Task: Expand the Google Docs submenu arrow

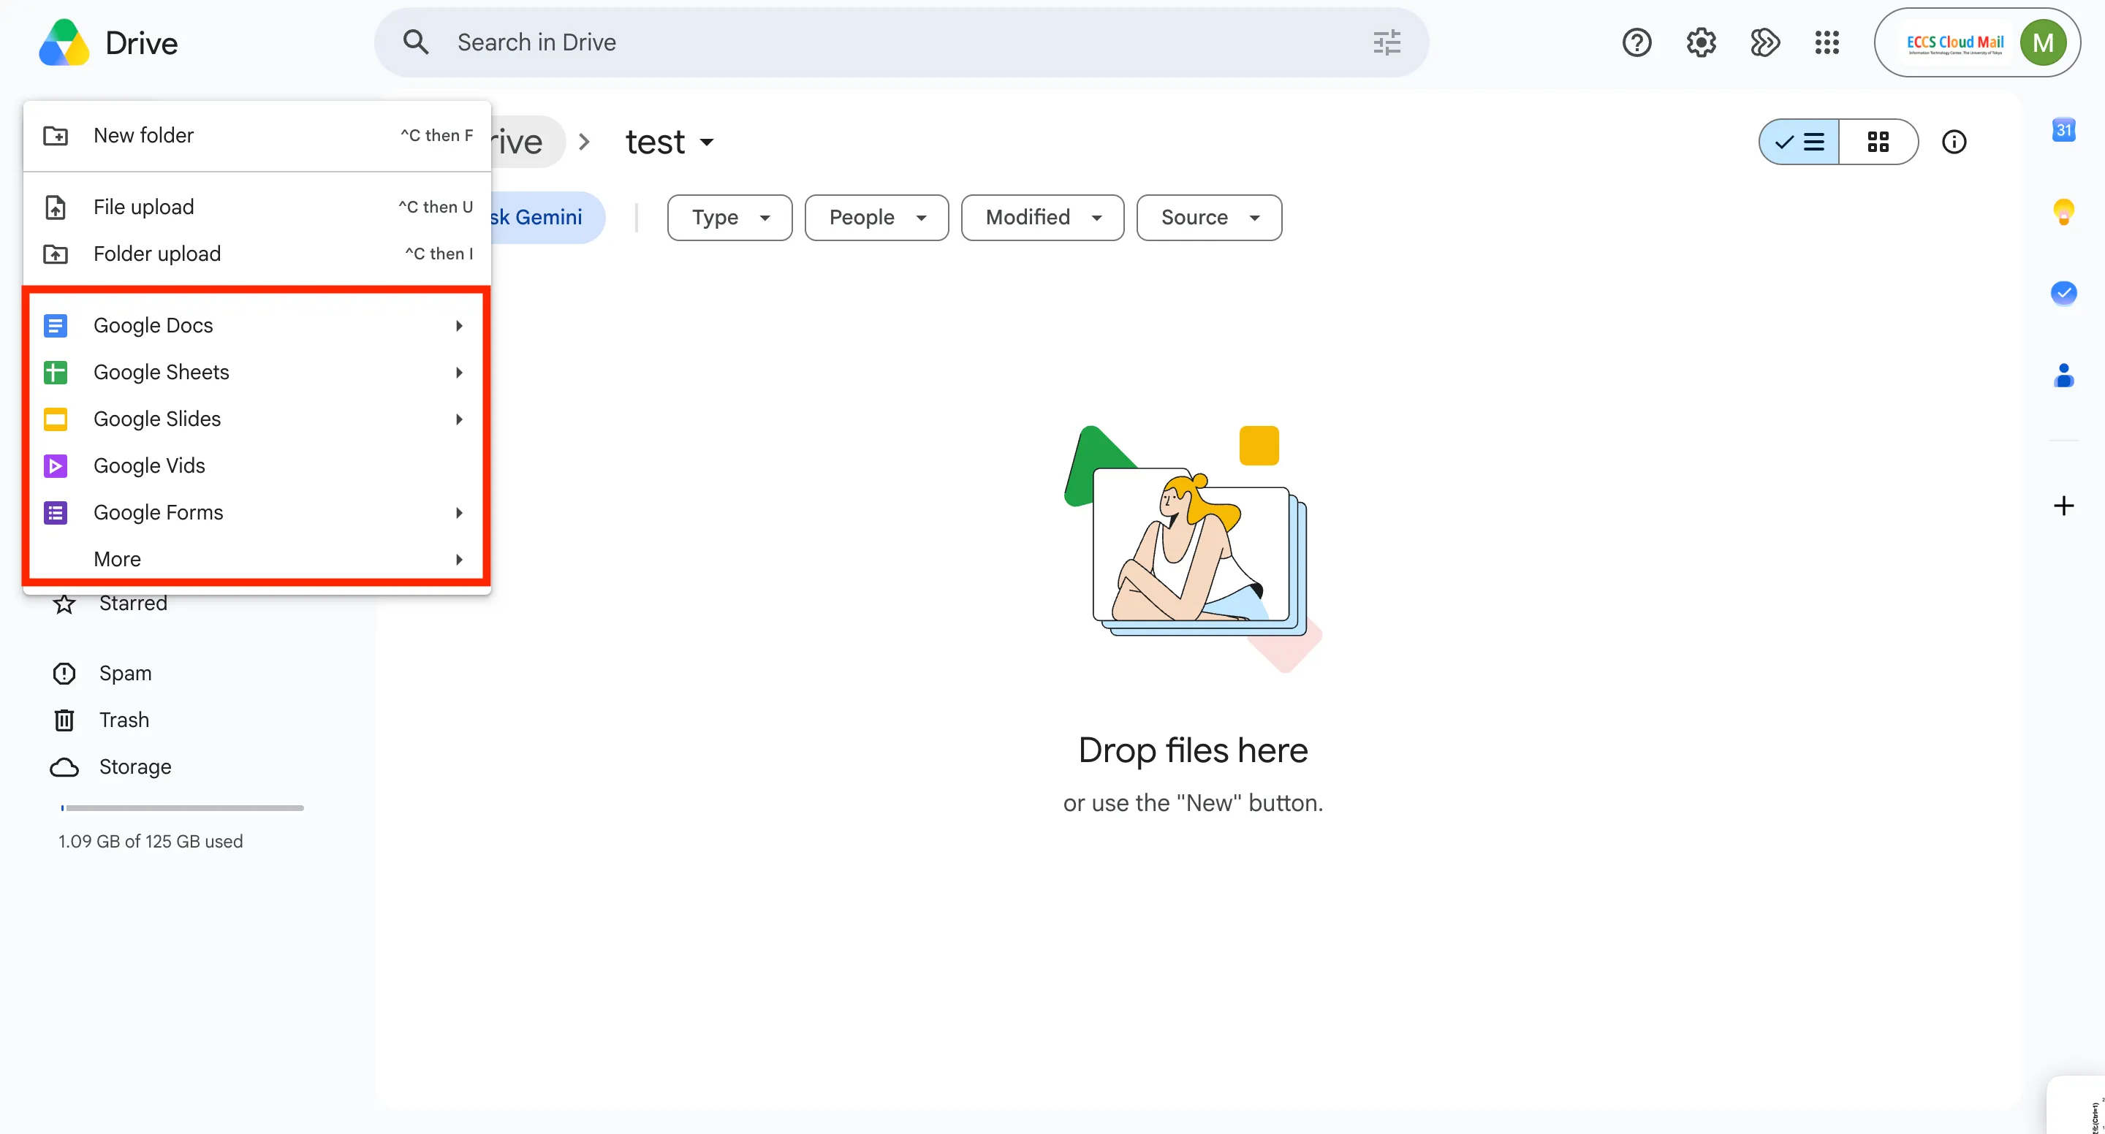Action: coord(459,326)
